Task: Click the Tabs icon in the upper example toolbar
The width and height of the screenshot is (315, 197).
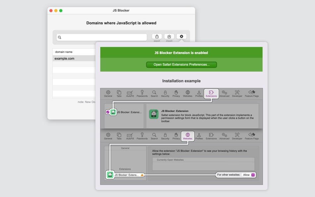Action: (x=119, y=94)
